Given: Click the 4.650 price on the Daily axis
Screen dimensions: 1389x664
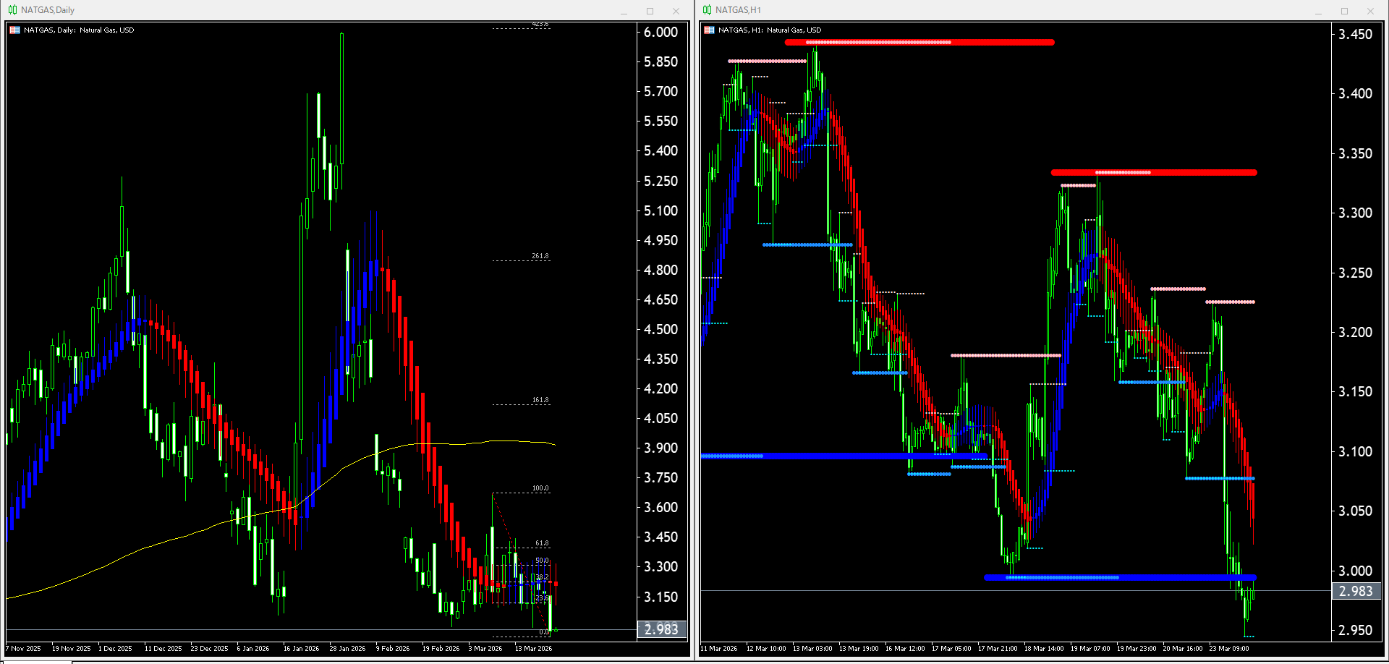Looking at the screenshot, I should 661,299.
